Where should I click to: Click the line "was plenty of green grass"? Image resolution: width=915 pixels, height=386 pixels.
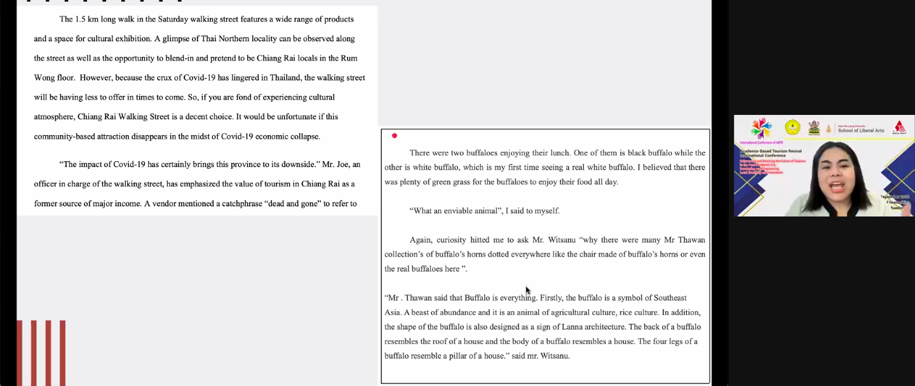pos(501,182)
